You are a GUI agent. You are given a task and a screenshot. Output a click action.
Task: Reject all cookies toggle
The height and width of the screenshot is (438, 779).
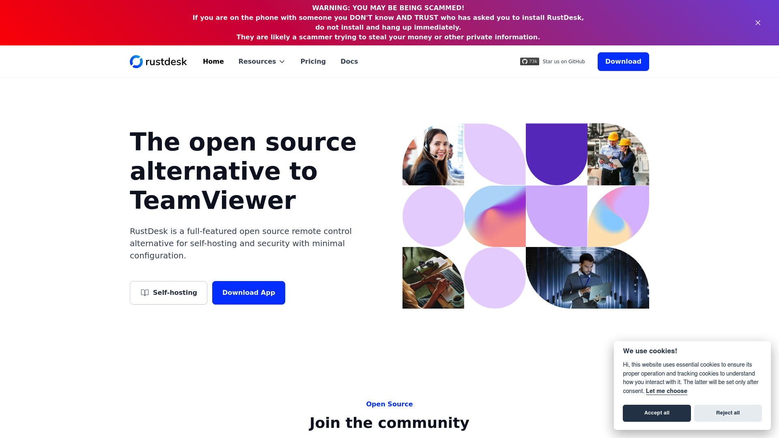click(x=727, y=413)
